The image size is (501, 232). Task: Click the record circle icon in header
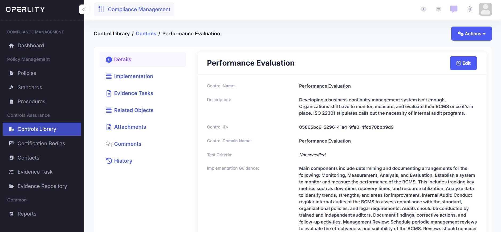[x=423, y=9]
